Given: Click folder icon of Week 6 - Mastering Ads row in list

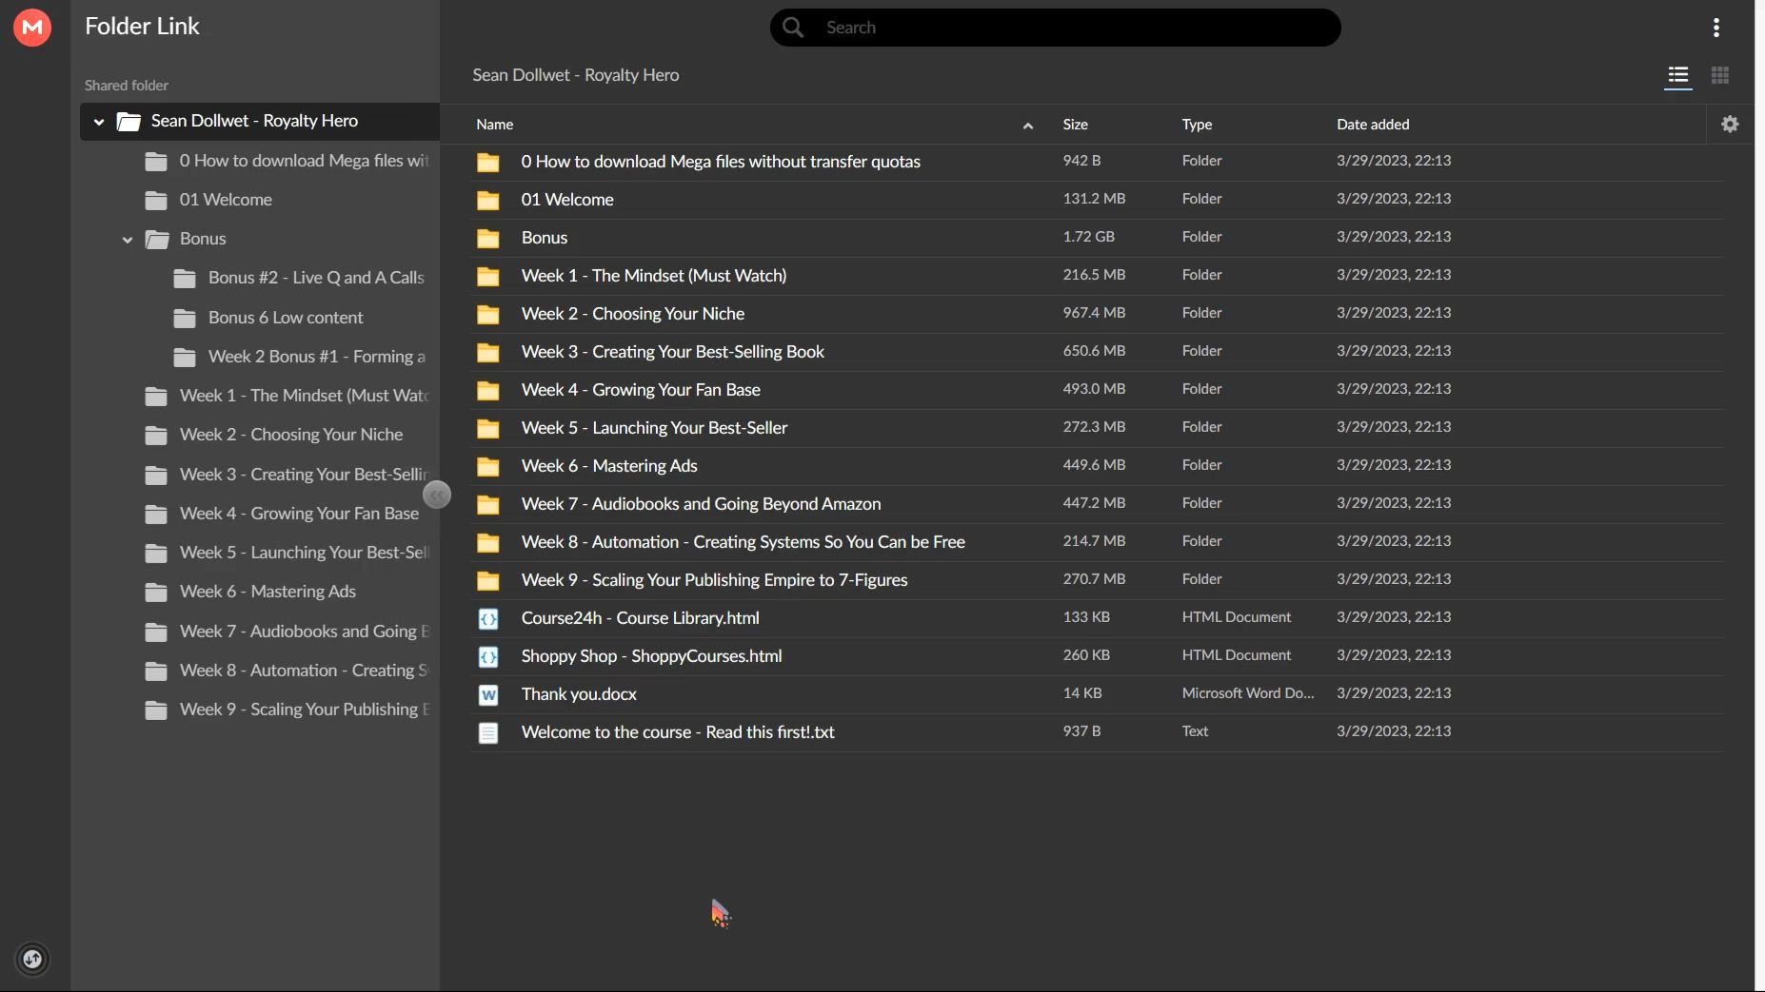Looking at the screenshot, I should [x=488, y=467].
